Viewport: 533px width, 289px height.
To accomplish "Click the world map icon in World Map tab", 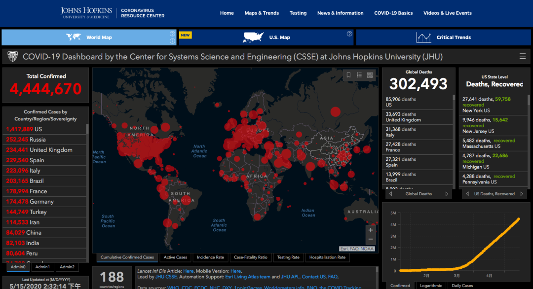I will coord(74,37).
